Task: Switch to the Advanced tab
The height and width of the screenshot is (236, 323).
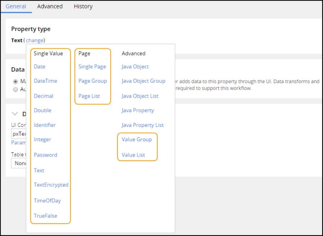Action: click(x=50, y=6)
